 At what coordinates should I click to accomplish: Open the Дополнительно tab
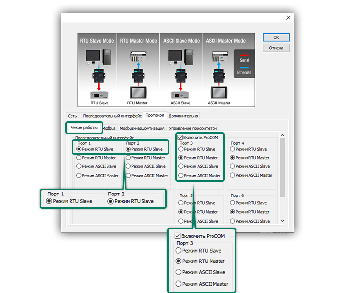[x=183, y=116]
